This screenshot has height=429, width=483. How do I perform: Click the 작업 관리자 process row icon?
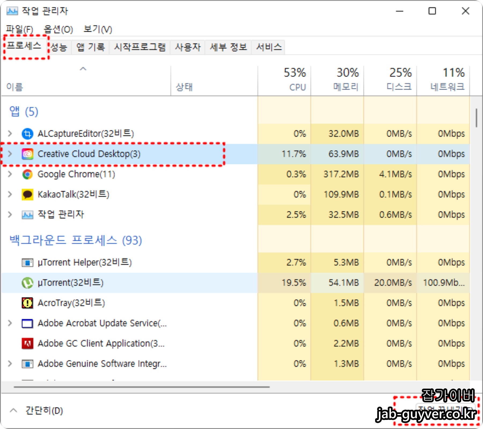(x=27, y=215)
